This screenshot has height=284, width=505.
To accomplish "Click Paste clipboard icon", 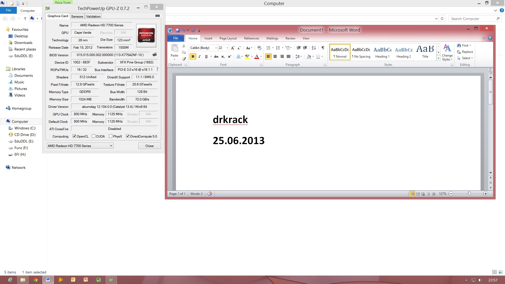I will 174,48.
